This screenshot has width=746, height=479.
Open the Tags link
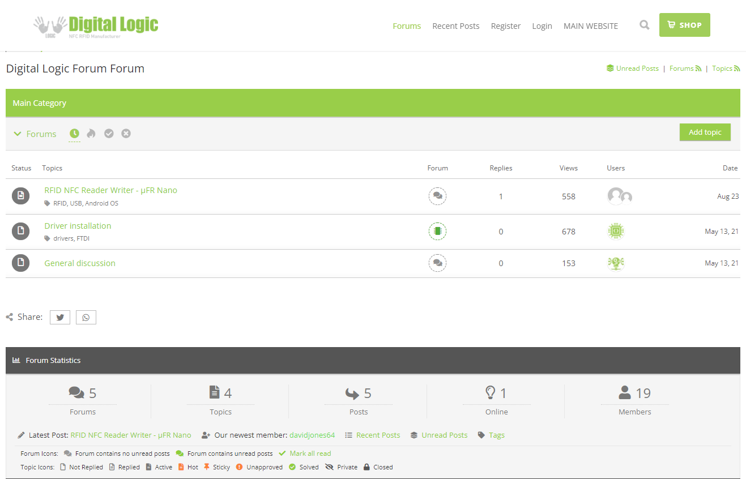pos(497,435)
